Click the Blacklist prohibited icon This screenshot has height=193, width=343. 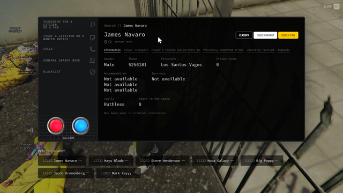(93, 72)
